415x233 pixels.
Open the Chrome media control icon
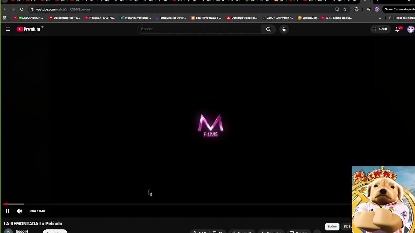click(x=369, y=9)
